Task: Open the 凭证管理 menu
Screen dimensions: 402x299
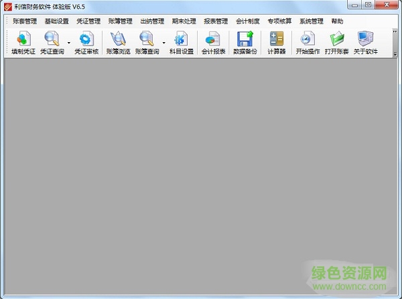Action: pos(88,21)
